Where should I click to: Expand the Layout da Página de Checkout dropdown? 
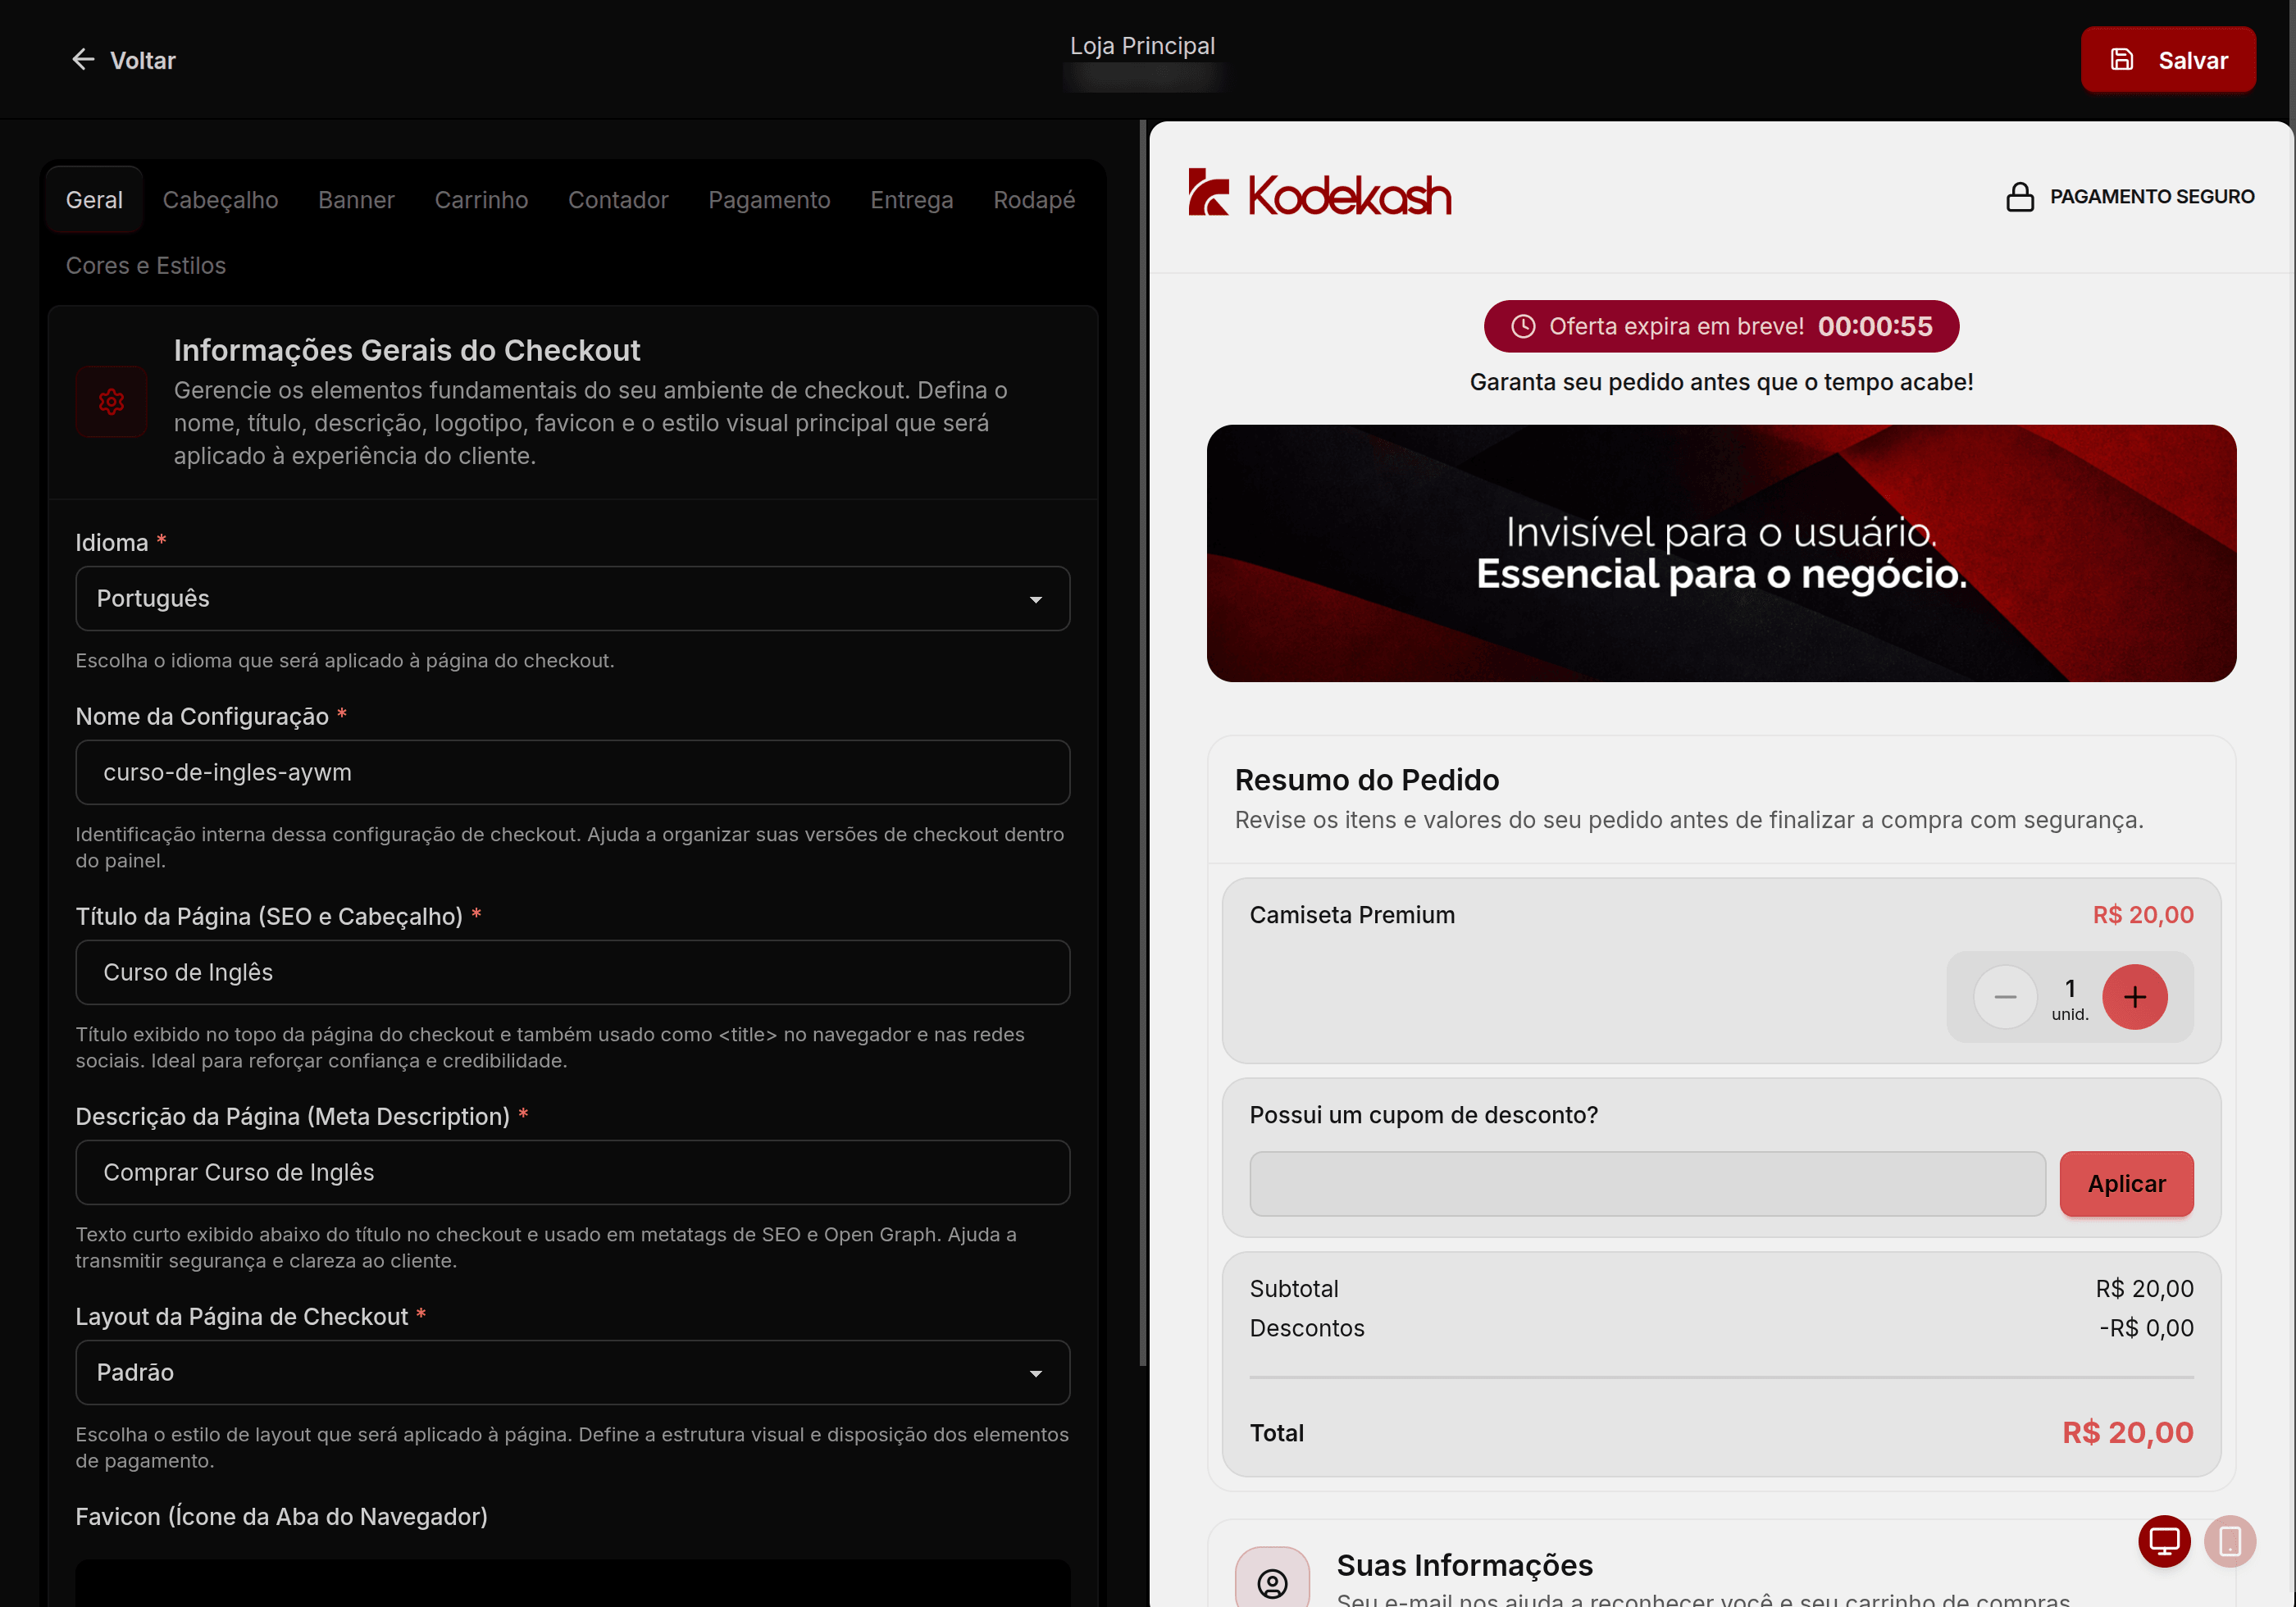pyautogui.click(x=572, y=1372)
